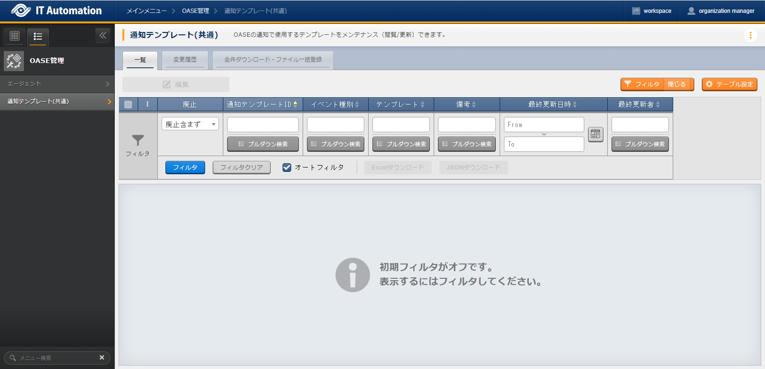Switch sidebar to grid menu view
This screenshot has height=369, width=765.
click(x=15, y=36)
